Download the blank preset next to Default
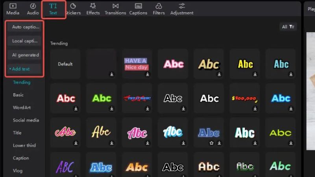Image resolution: width=315 pixels, height=177 pixels. tap(112, 74)
